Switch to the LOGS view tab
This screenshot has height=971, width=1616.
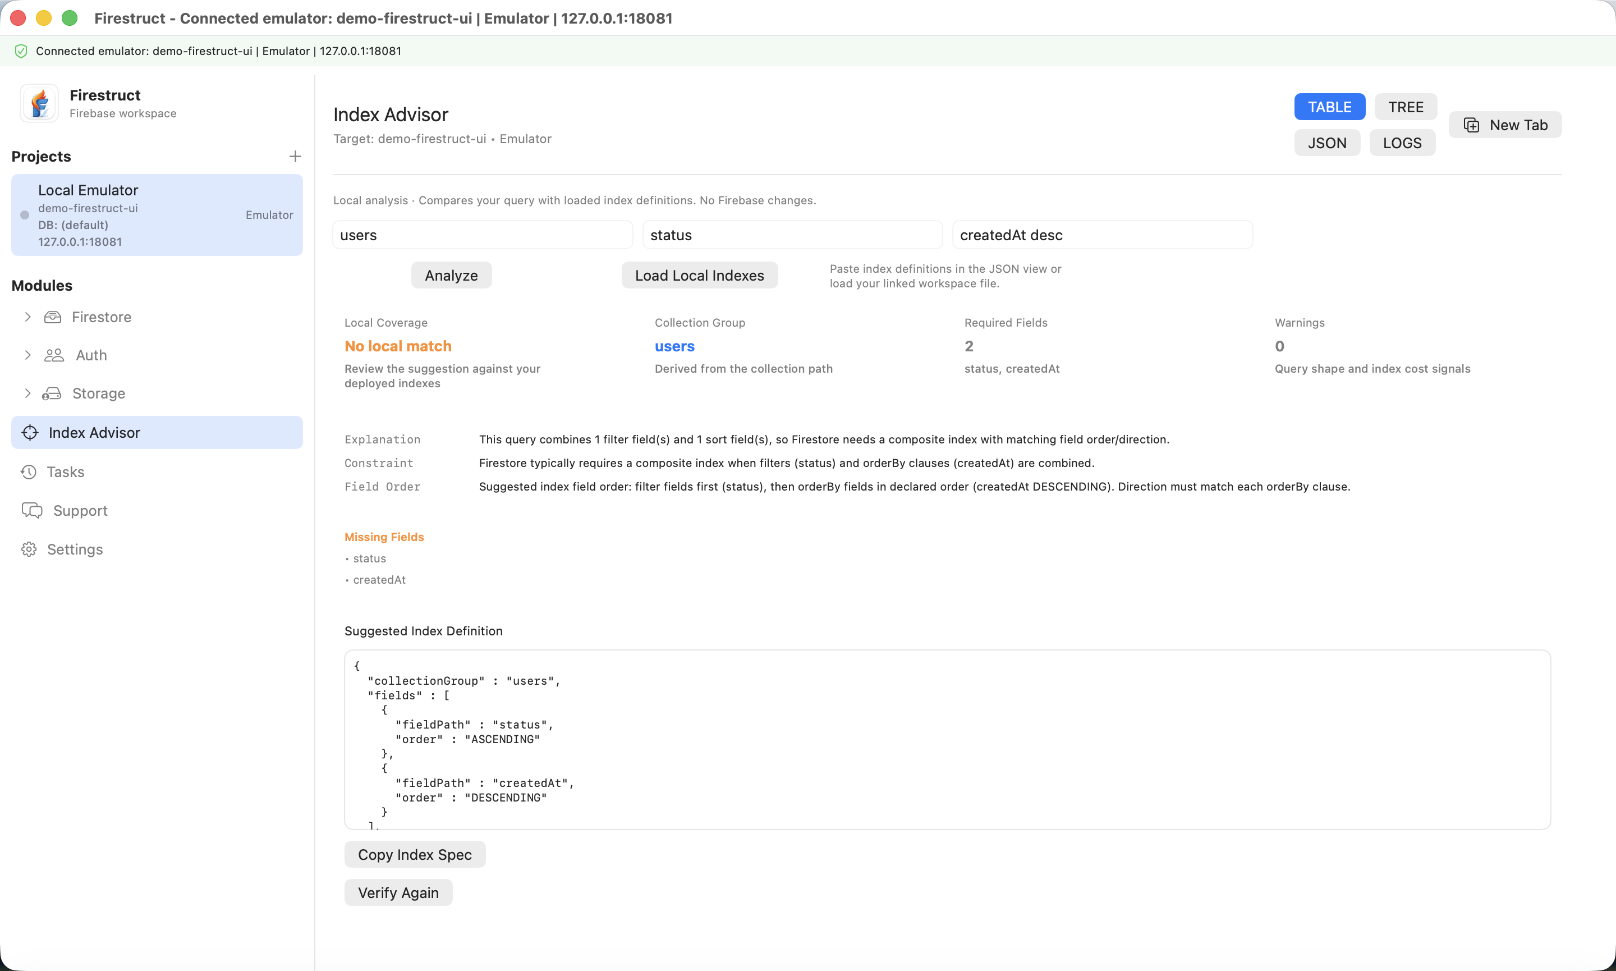pos(1402,143)
